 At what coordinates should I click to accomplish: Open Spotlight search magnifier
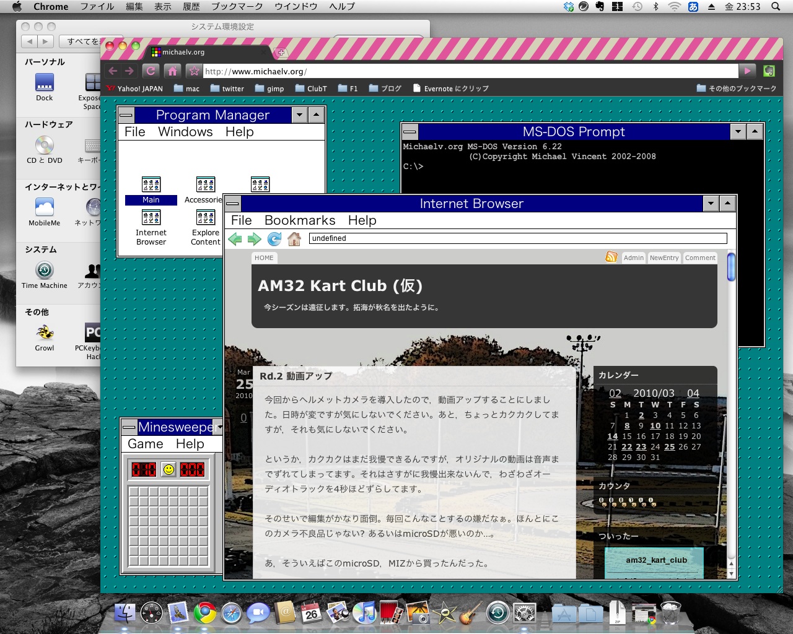coord(776,7)
